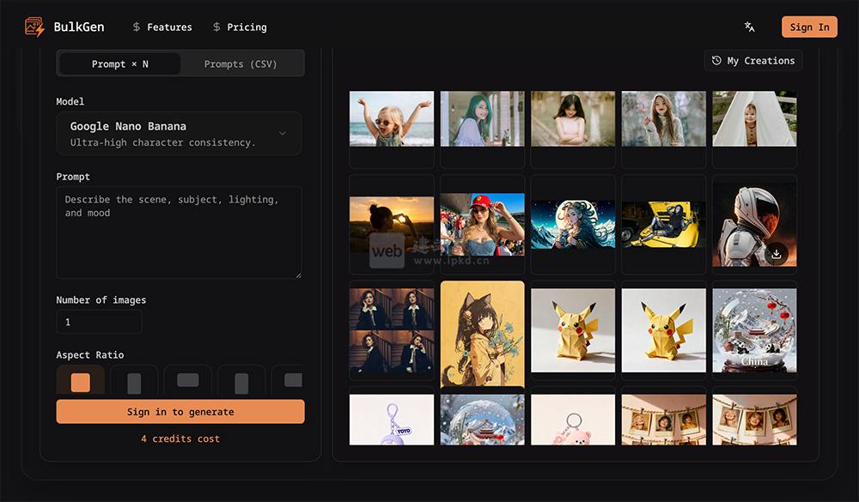Image resolution: width=859 pixels, height=502 pixels.
Task: Click Sign in to generate
Action: (180, 412)
